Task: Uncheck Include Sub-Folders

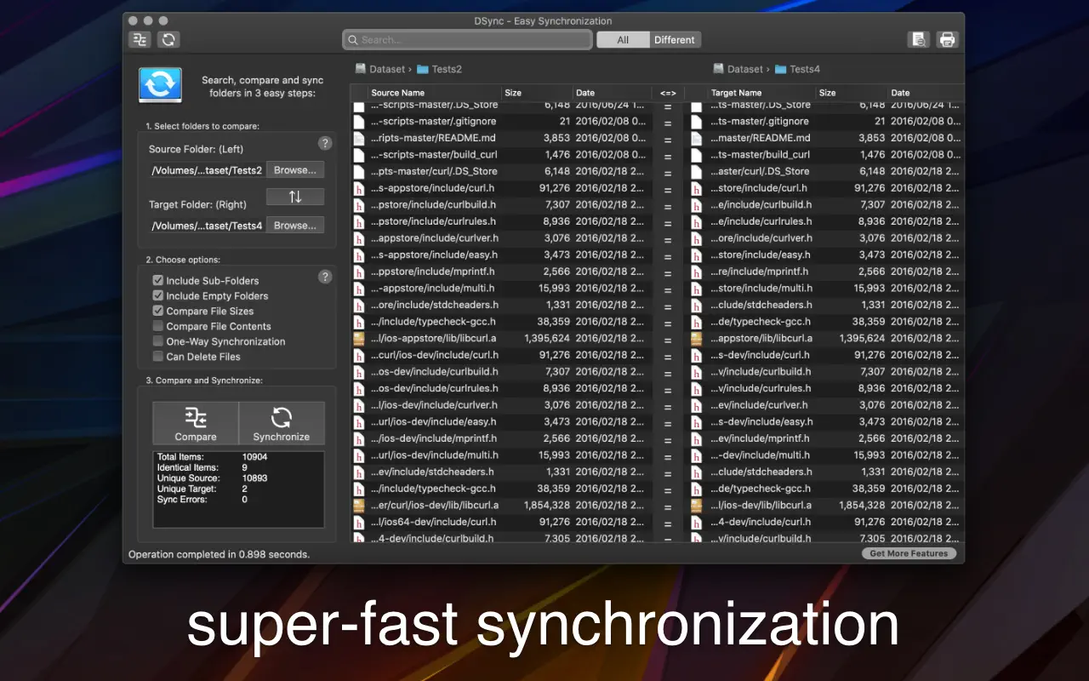Action: pos(158,280)
